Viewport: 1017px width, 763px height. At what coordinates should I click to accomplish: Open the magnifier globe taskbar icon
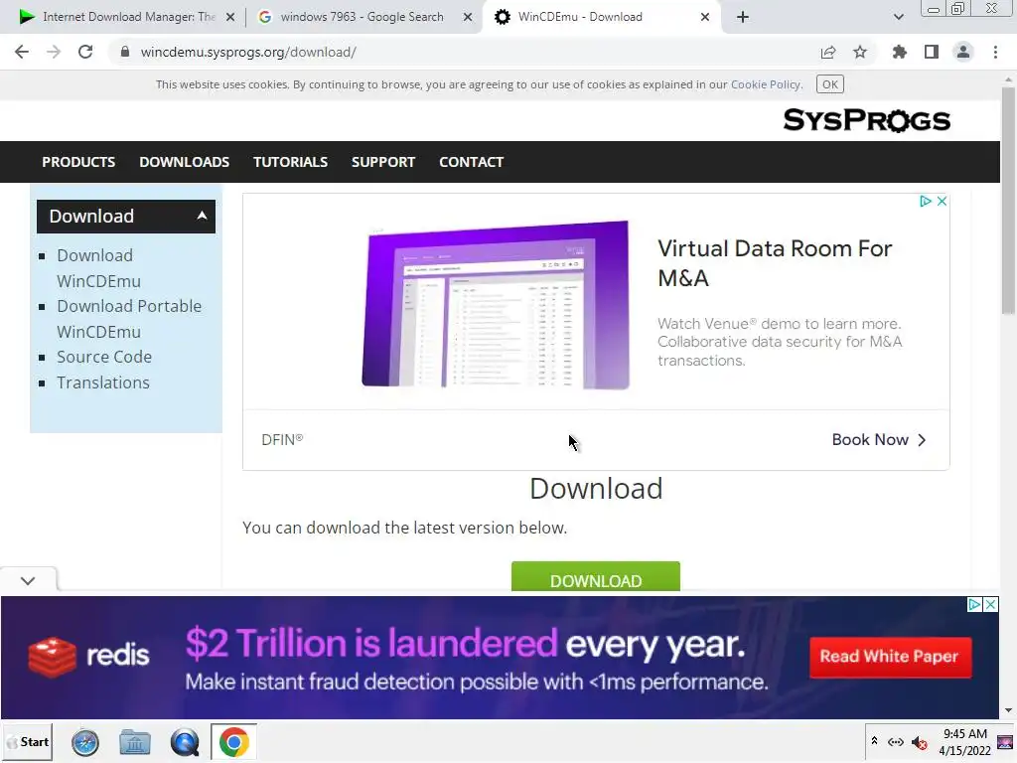pyautogui.click(x=184, y=743)
